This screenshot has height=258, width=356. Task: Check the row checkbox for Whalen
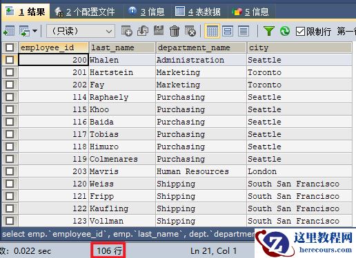[10, 60]
